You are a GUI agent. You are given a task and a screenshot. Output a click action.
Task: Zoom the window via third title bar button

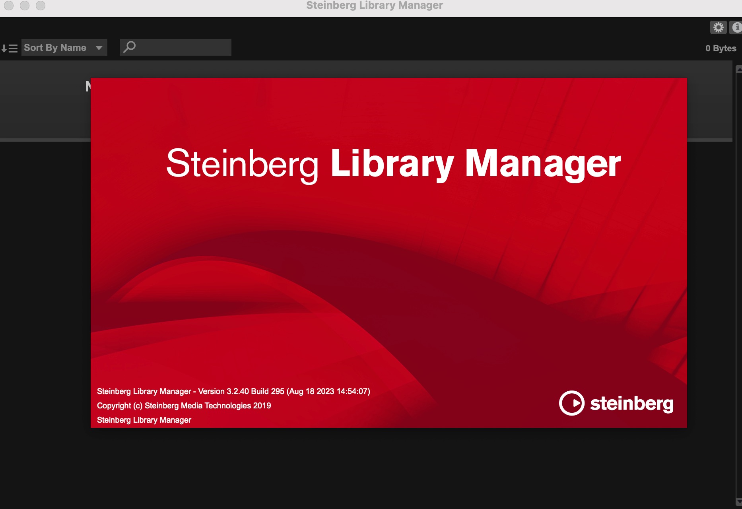click(41, 6)
